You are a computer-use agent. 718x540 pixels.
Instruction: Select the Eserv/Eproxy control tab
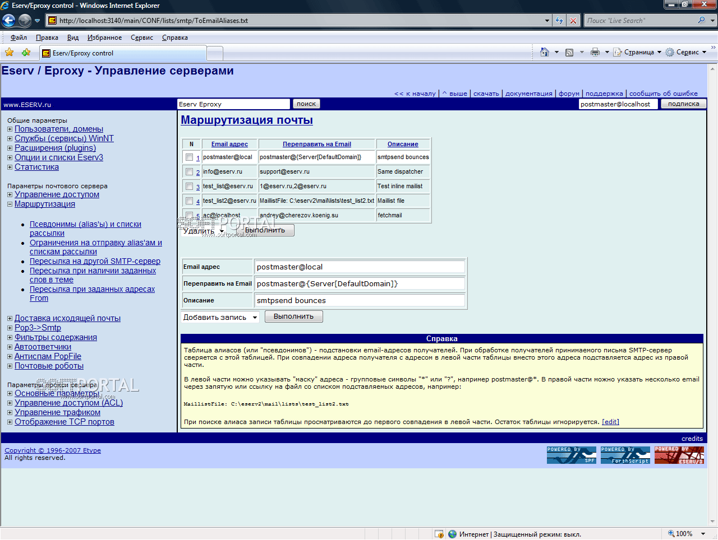(123, 53)
